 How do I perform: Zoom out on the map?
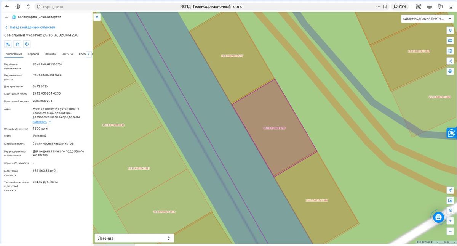450,231
